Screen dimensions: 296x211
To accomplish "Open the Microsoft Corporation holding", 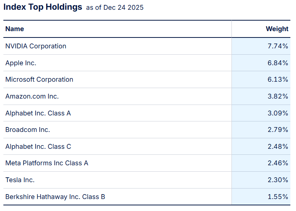I will (x=39, y=79).
